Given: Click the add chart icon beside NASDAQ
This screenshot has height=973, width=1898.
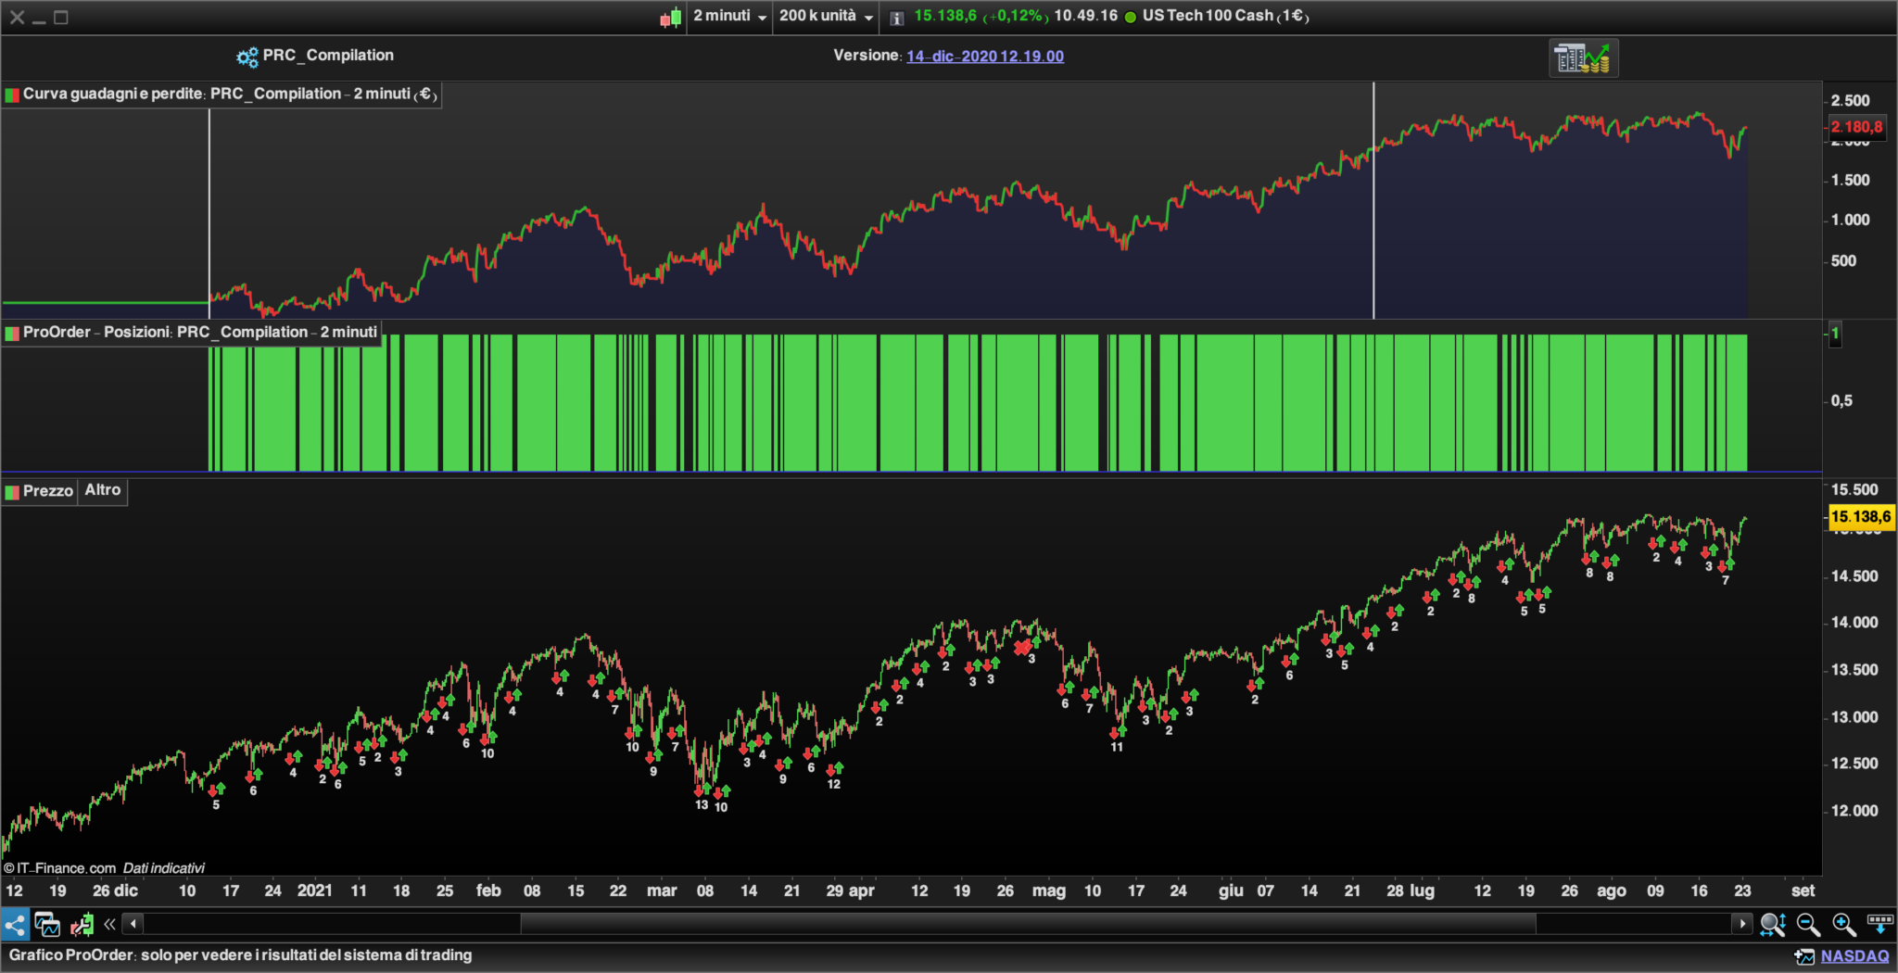Looking at the screenshot, I should tap(1803, 956).
